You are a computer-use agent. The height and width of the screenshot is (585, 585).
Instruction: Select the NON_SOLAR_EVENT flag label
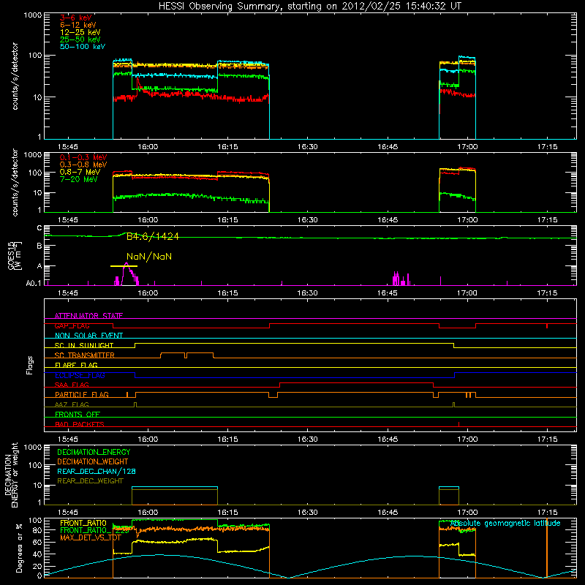tap(88, 336)
